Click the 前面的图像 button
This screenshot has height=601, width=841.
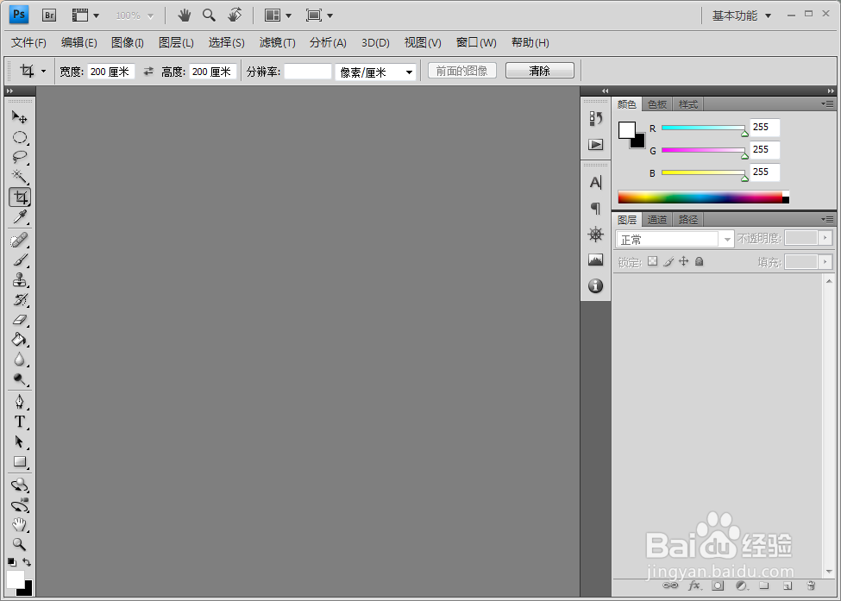coord(461,71)
